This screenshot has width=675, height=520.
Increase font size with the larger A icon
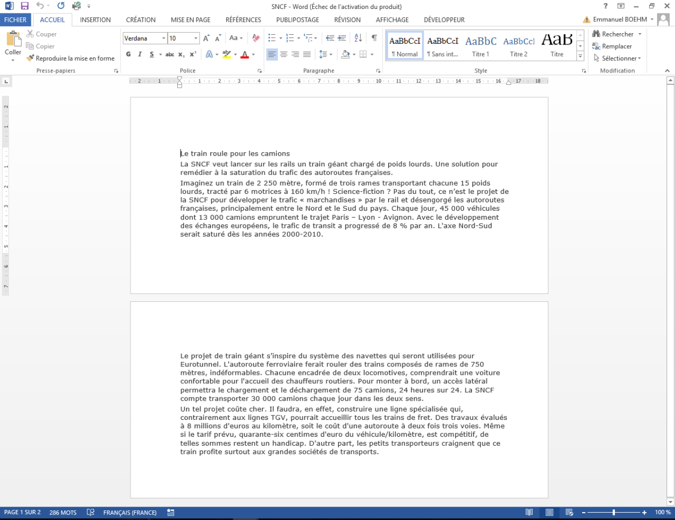(x=206, y=38)
